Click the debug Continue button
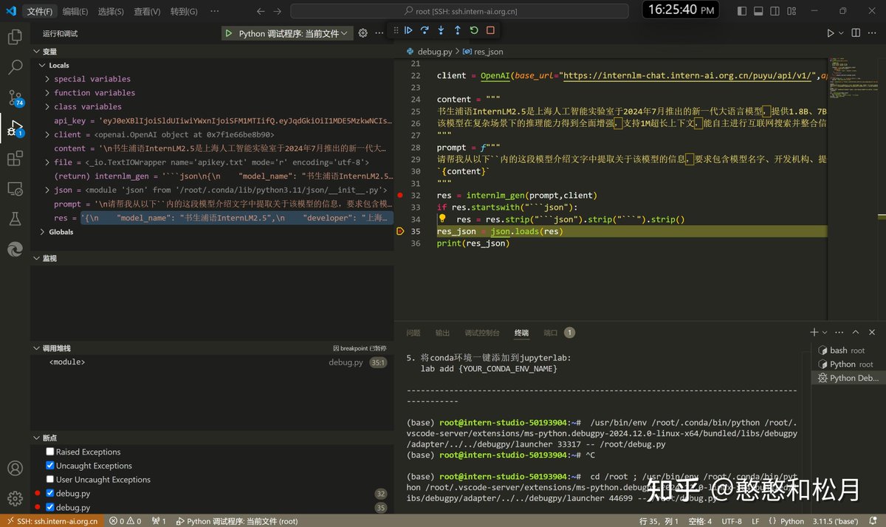 pyautogui.click(x=408, y=30)
